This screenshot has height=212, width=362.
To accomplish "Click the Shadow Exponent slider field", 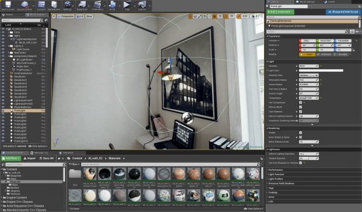I will pyautogui.click(x=309, y=158).
